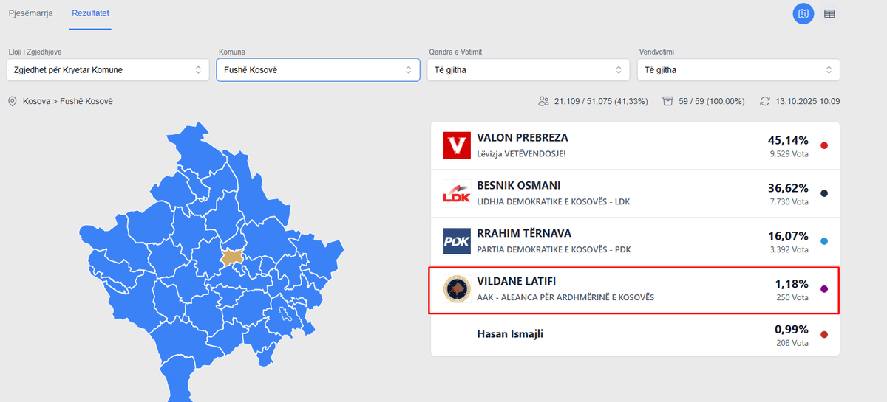Expand the Qendra e Votimit dropdown
This screenshot has width=887, height=402.
tap(528, 70)
